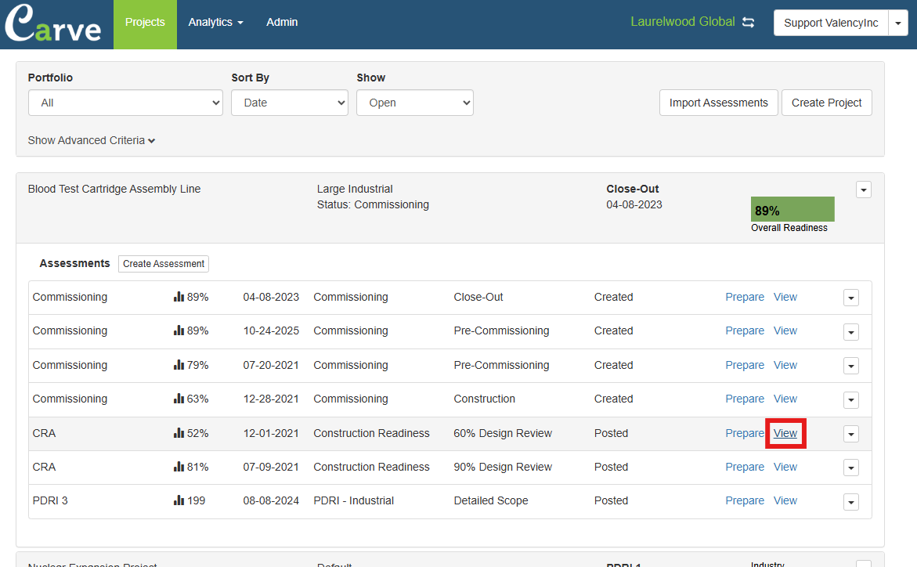The height and width of the screenshot is (567, 917).
Task: Open the Show status dropdown
Action: pyautogui.click(x=414, y=103)
